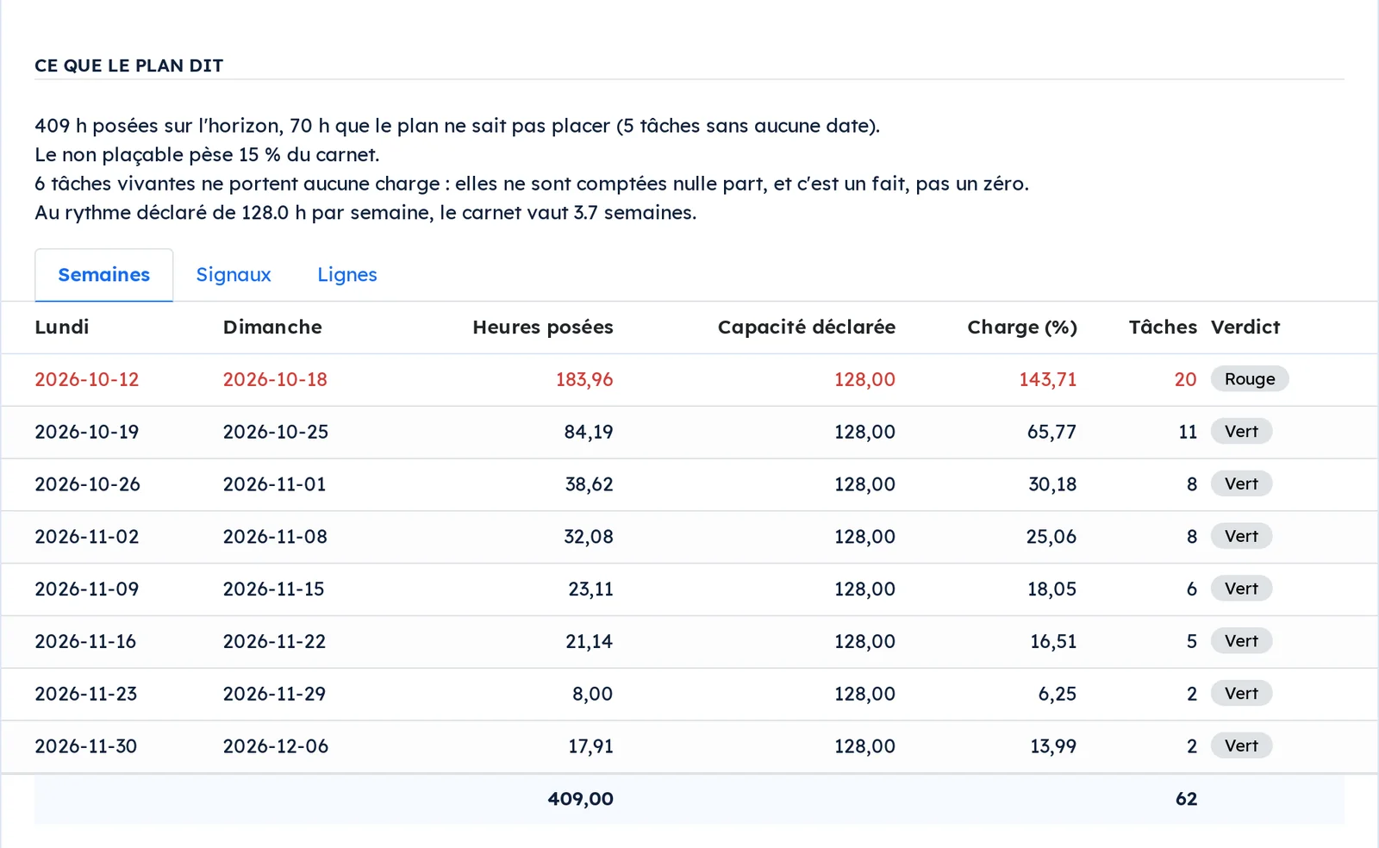The height and width of the screenshot is (848, 1379).
Task: Switch to the Signaux tab
Action: (234, 275)
